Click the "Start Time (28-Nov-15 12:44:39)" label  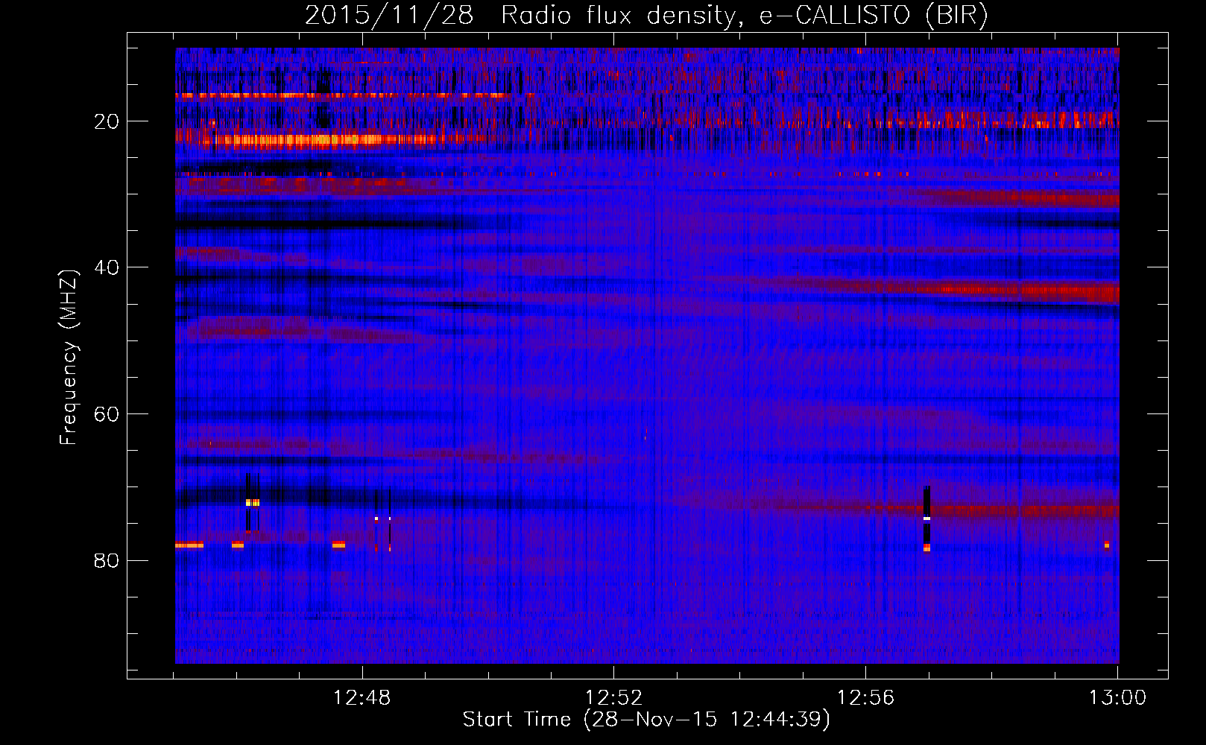point(646,720)
